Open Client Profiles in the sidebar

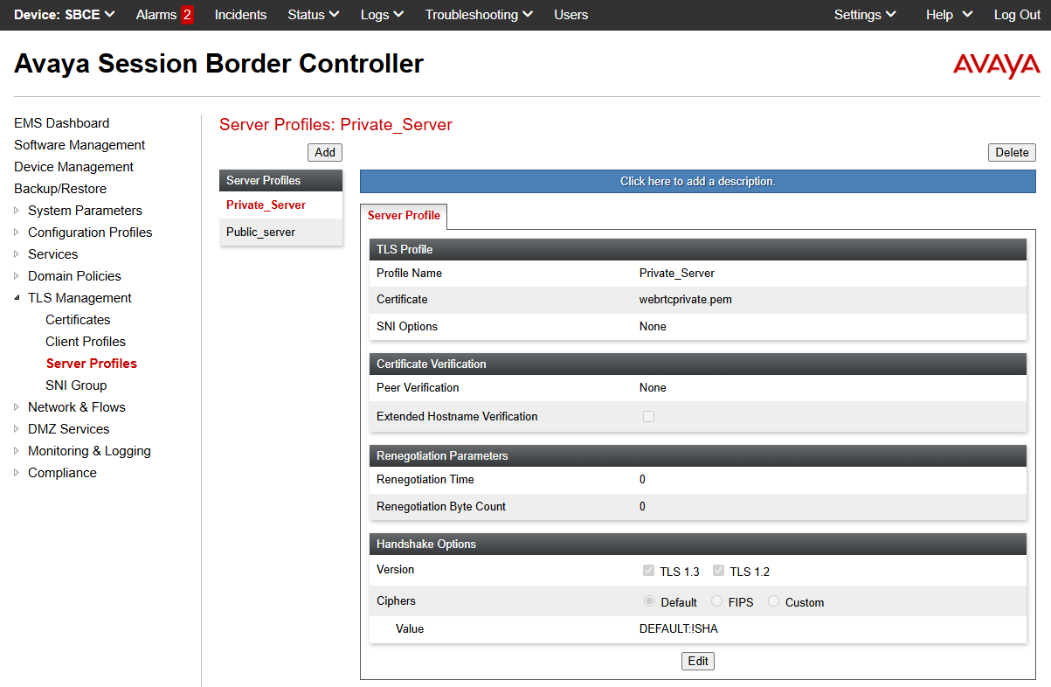click(x=86, y=342)
